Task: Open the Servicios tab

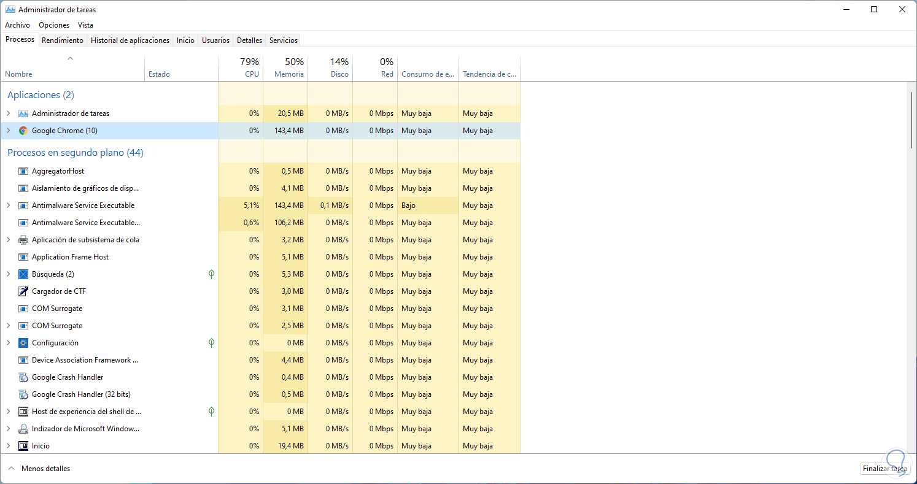Action: tap(284, 40)
